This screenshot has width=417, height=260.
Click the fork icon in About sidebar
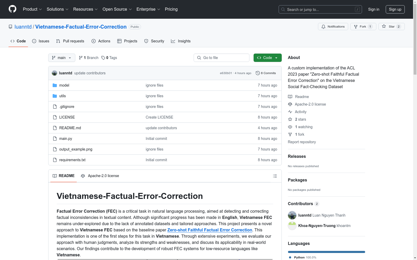(290, 134)
